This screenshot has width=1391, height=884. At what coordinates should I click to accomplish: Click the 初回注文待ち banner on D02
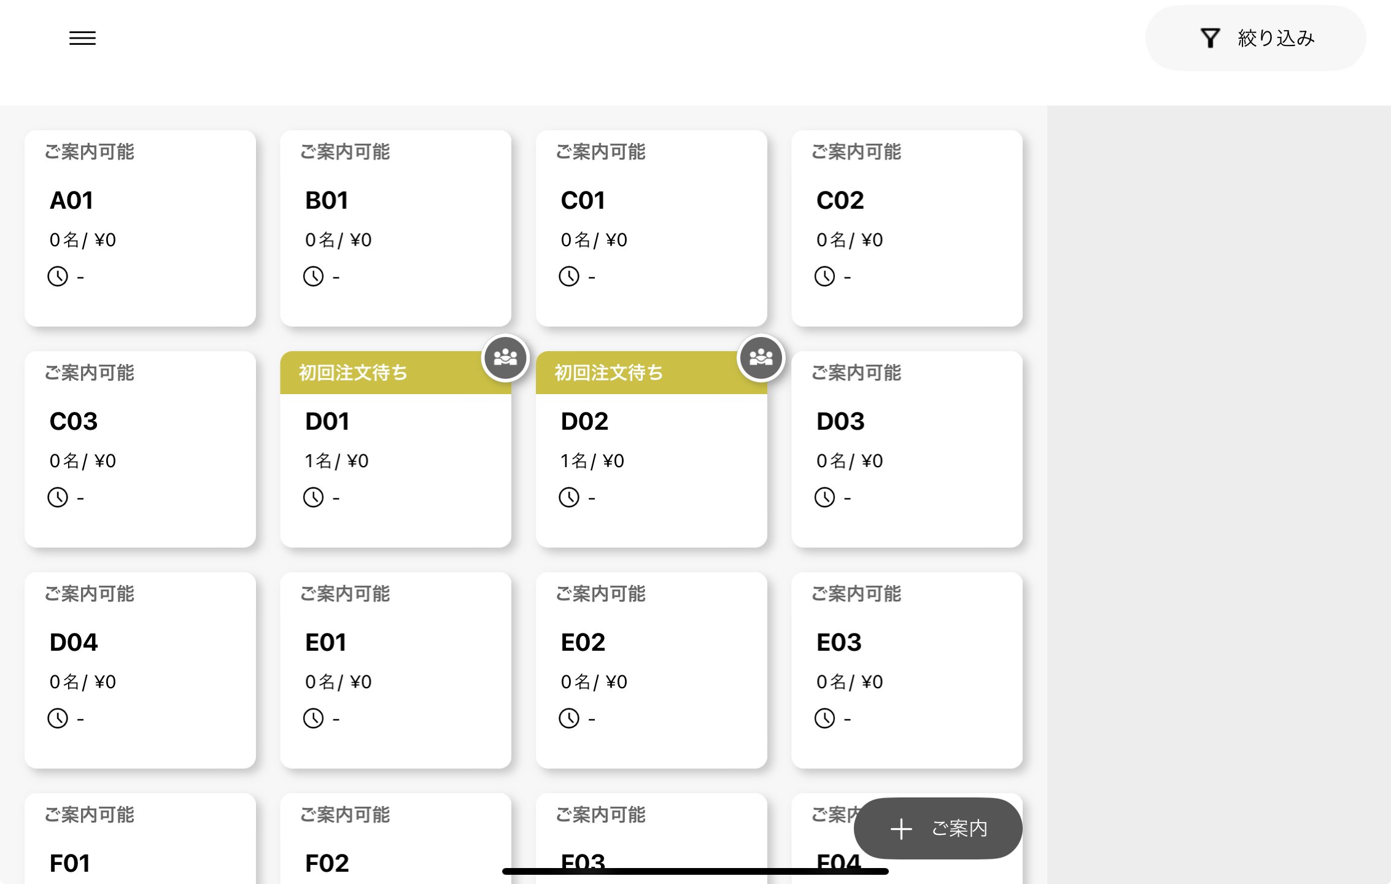point(635,373)
